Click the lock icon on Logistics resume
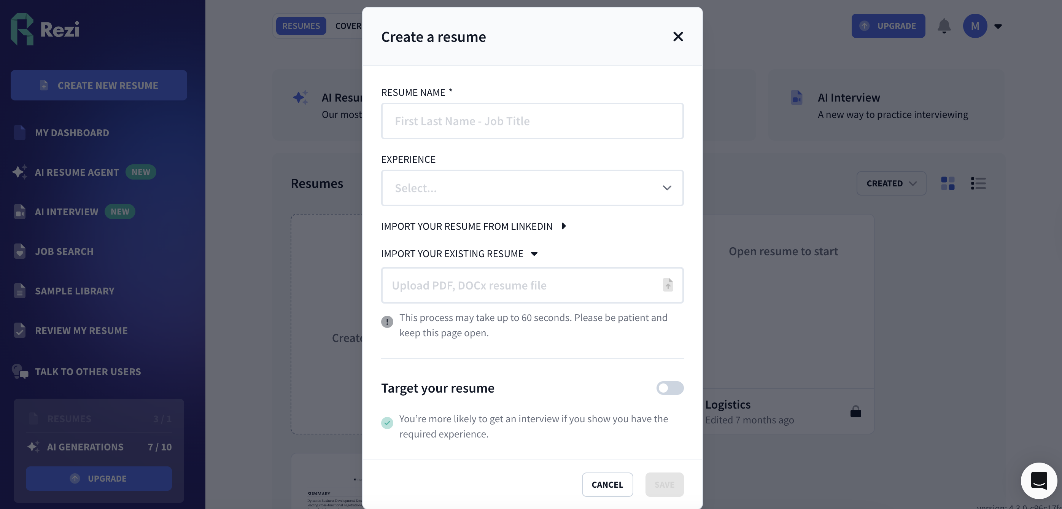Viewport: 1062px width, 509px height. click(855, 412)
